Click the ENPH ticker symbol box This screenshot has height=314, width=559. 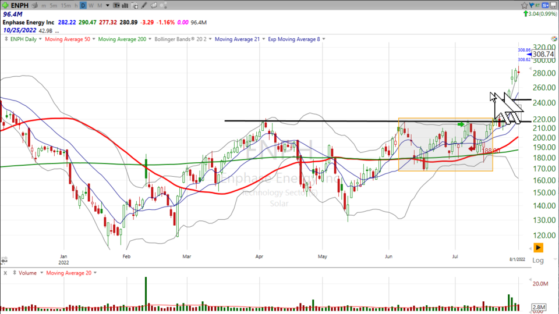click(20, 5)
